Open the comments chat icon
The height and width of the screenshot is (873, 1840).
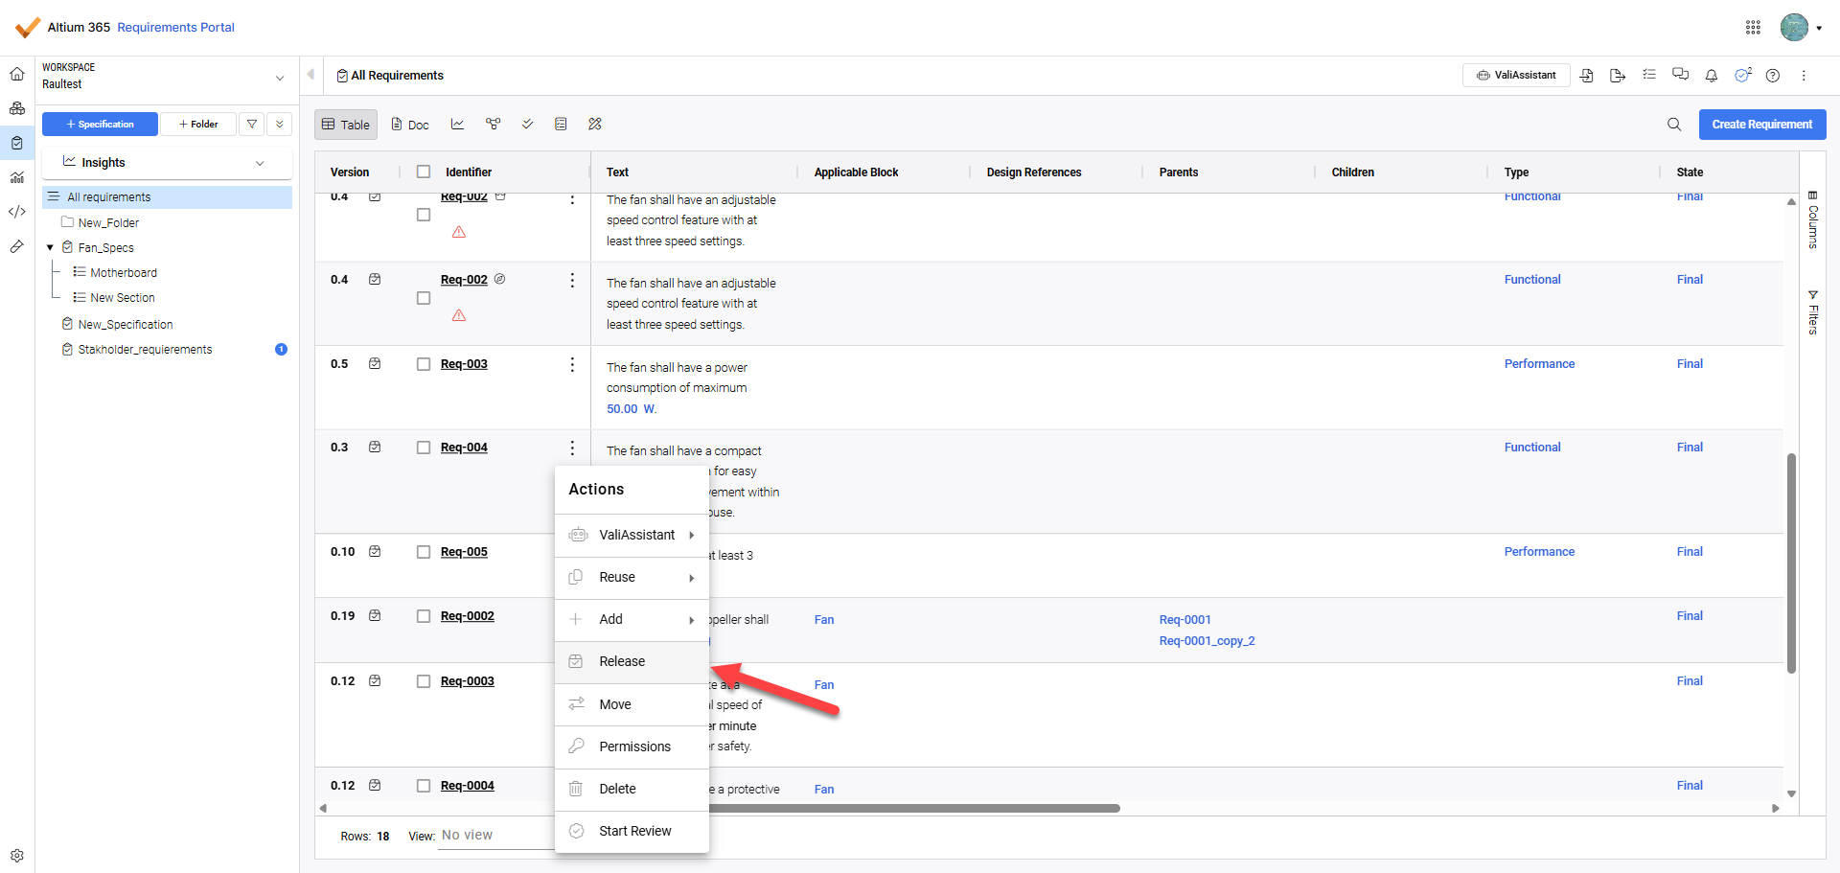tap(1680, 75)
